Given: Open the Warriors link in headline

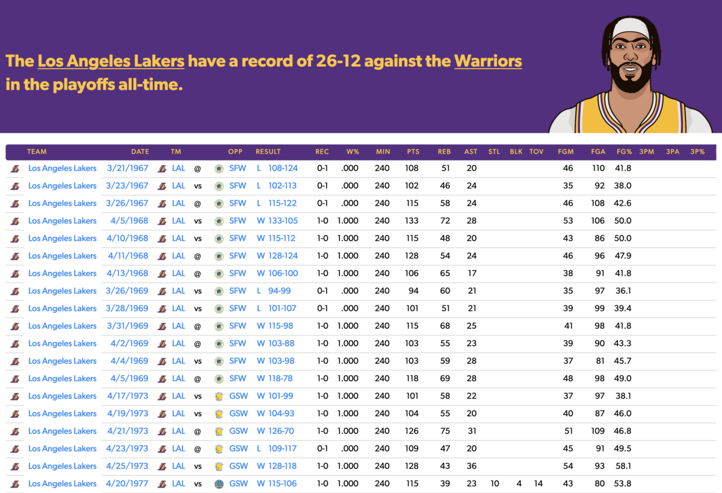Looking at the screenshot, I should click(488, 61).
